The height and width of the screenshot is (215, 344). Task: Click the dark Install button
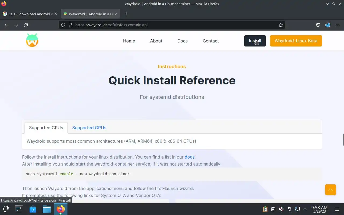pyautogui.click(x=255, y=41)
